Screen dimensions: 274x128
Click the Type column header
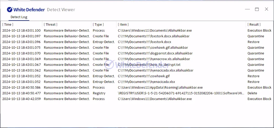point(98,25)
